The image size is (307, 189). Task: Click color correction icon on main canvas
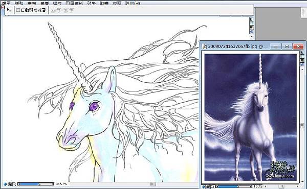click(251, 28)
